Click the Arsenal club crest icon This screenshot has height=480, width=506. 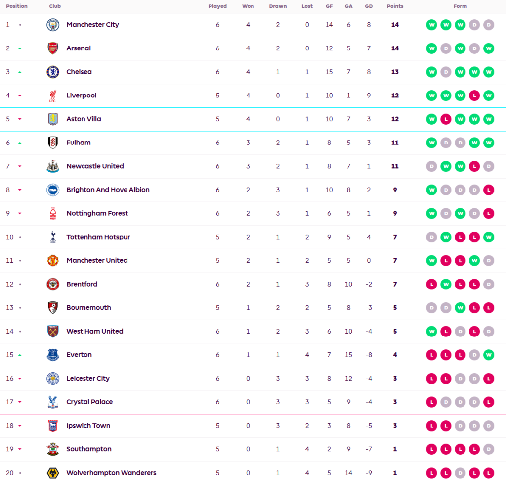point(53,48)
